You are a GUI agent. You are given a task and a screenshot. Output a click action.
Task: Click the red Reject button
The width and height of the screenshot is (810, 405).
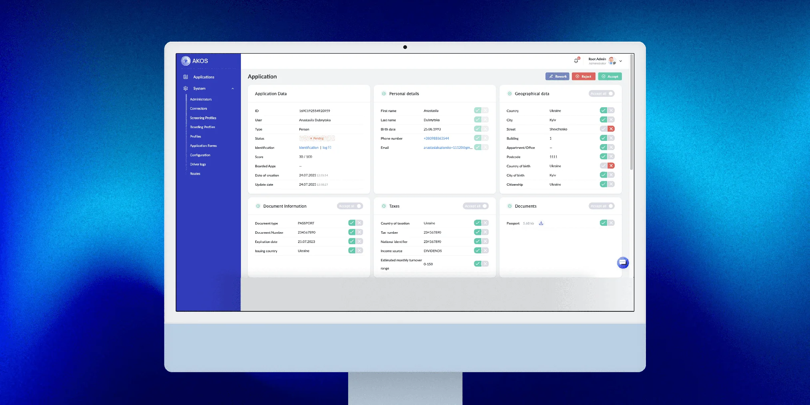pos(583,76)
